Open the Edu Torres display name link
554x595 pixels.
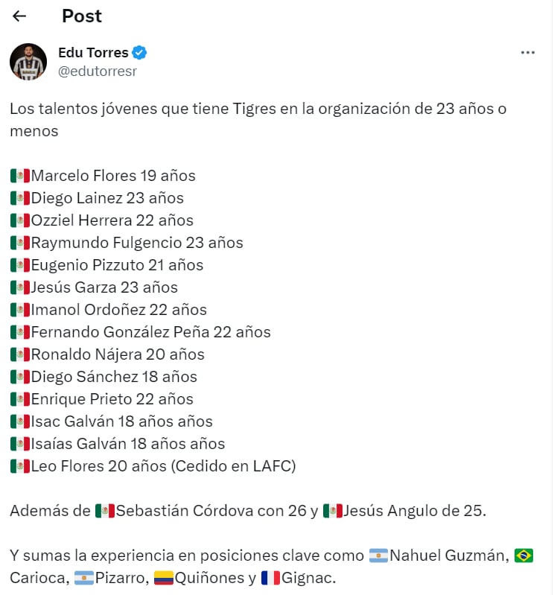click(x=93, y=53)
